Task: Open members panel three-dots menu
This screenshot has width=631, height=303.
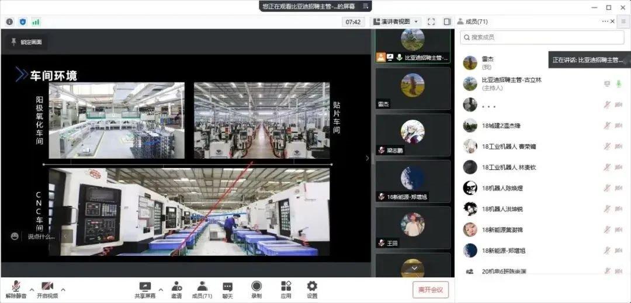Action: (605, 21)
